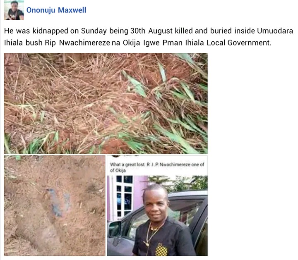The width and height of the screenshot is (298, 260).
Task: Click 'of Okija' in the embedded caption
Action: tap(118, 170)
